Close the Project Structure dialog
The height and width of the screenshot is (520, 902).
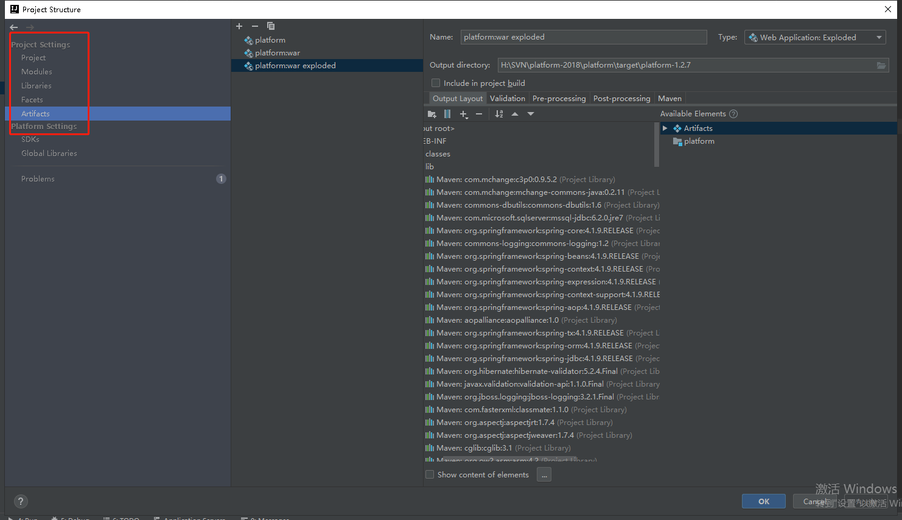point(888,9)
